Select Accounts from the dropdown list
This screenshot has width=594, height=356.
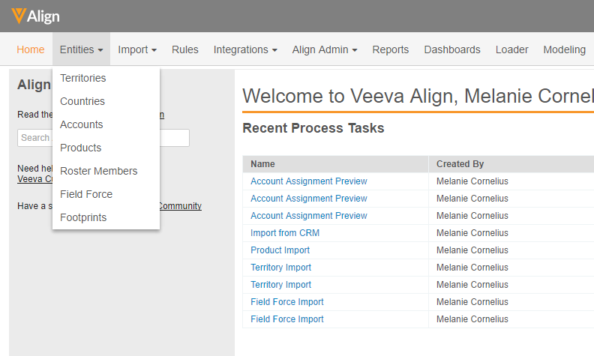[x=82, y=124]
